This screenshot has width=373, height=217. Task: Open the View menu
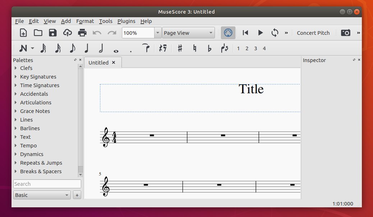point(50,21)
